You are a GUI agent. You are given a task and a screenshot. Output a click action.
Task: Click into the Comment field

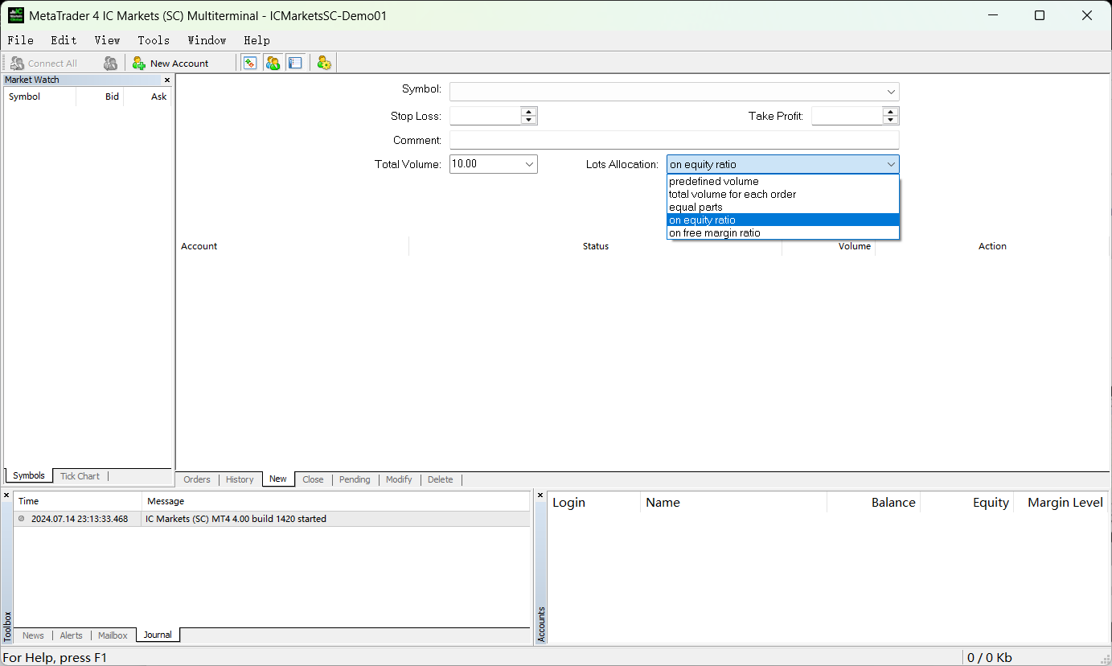click(674, 140)
